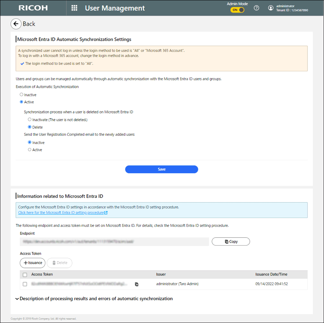324x323 pixels.
Task: Choose Inactivate (The user is not deleted.) option
Action: [30, 119]
